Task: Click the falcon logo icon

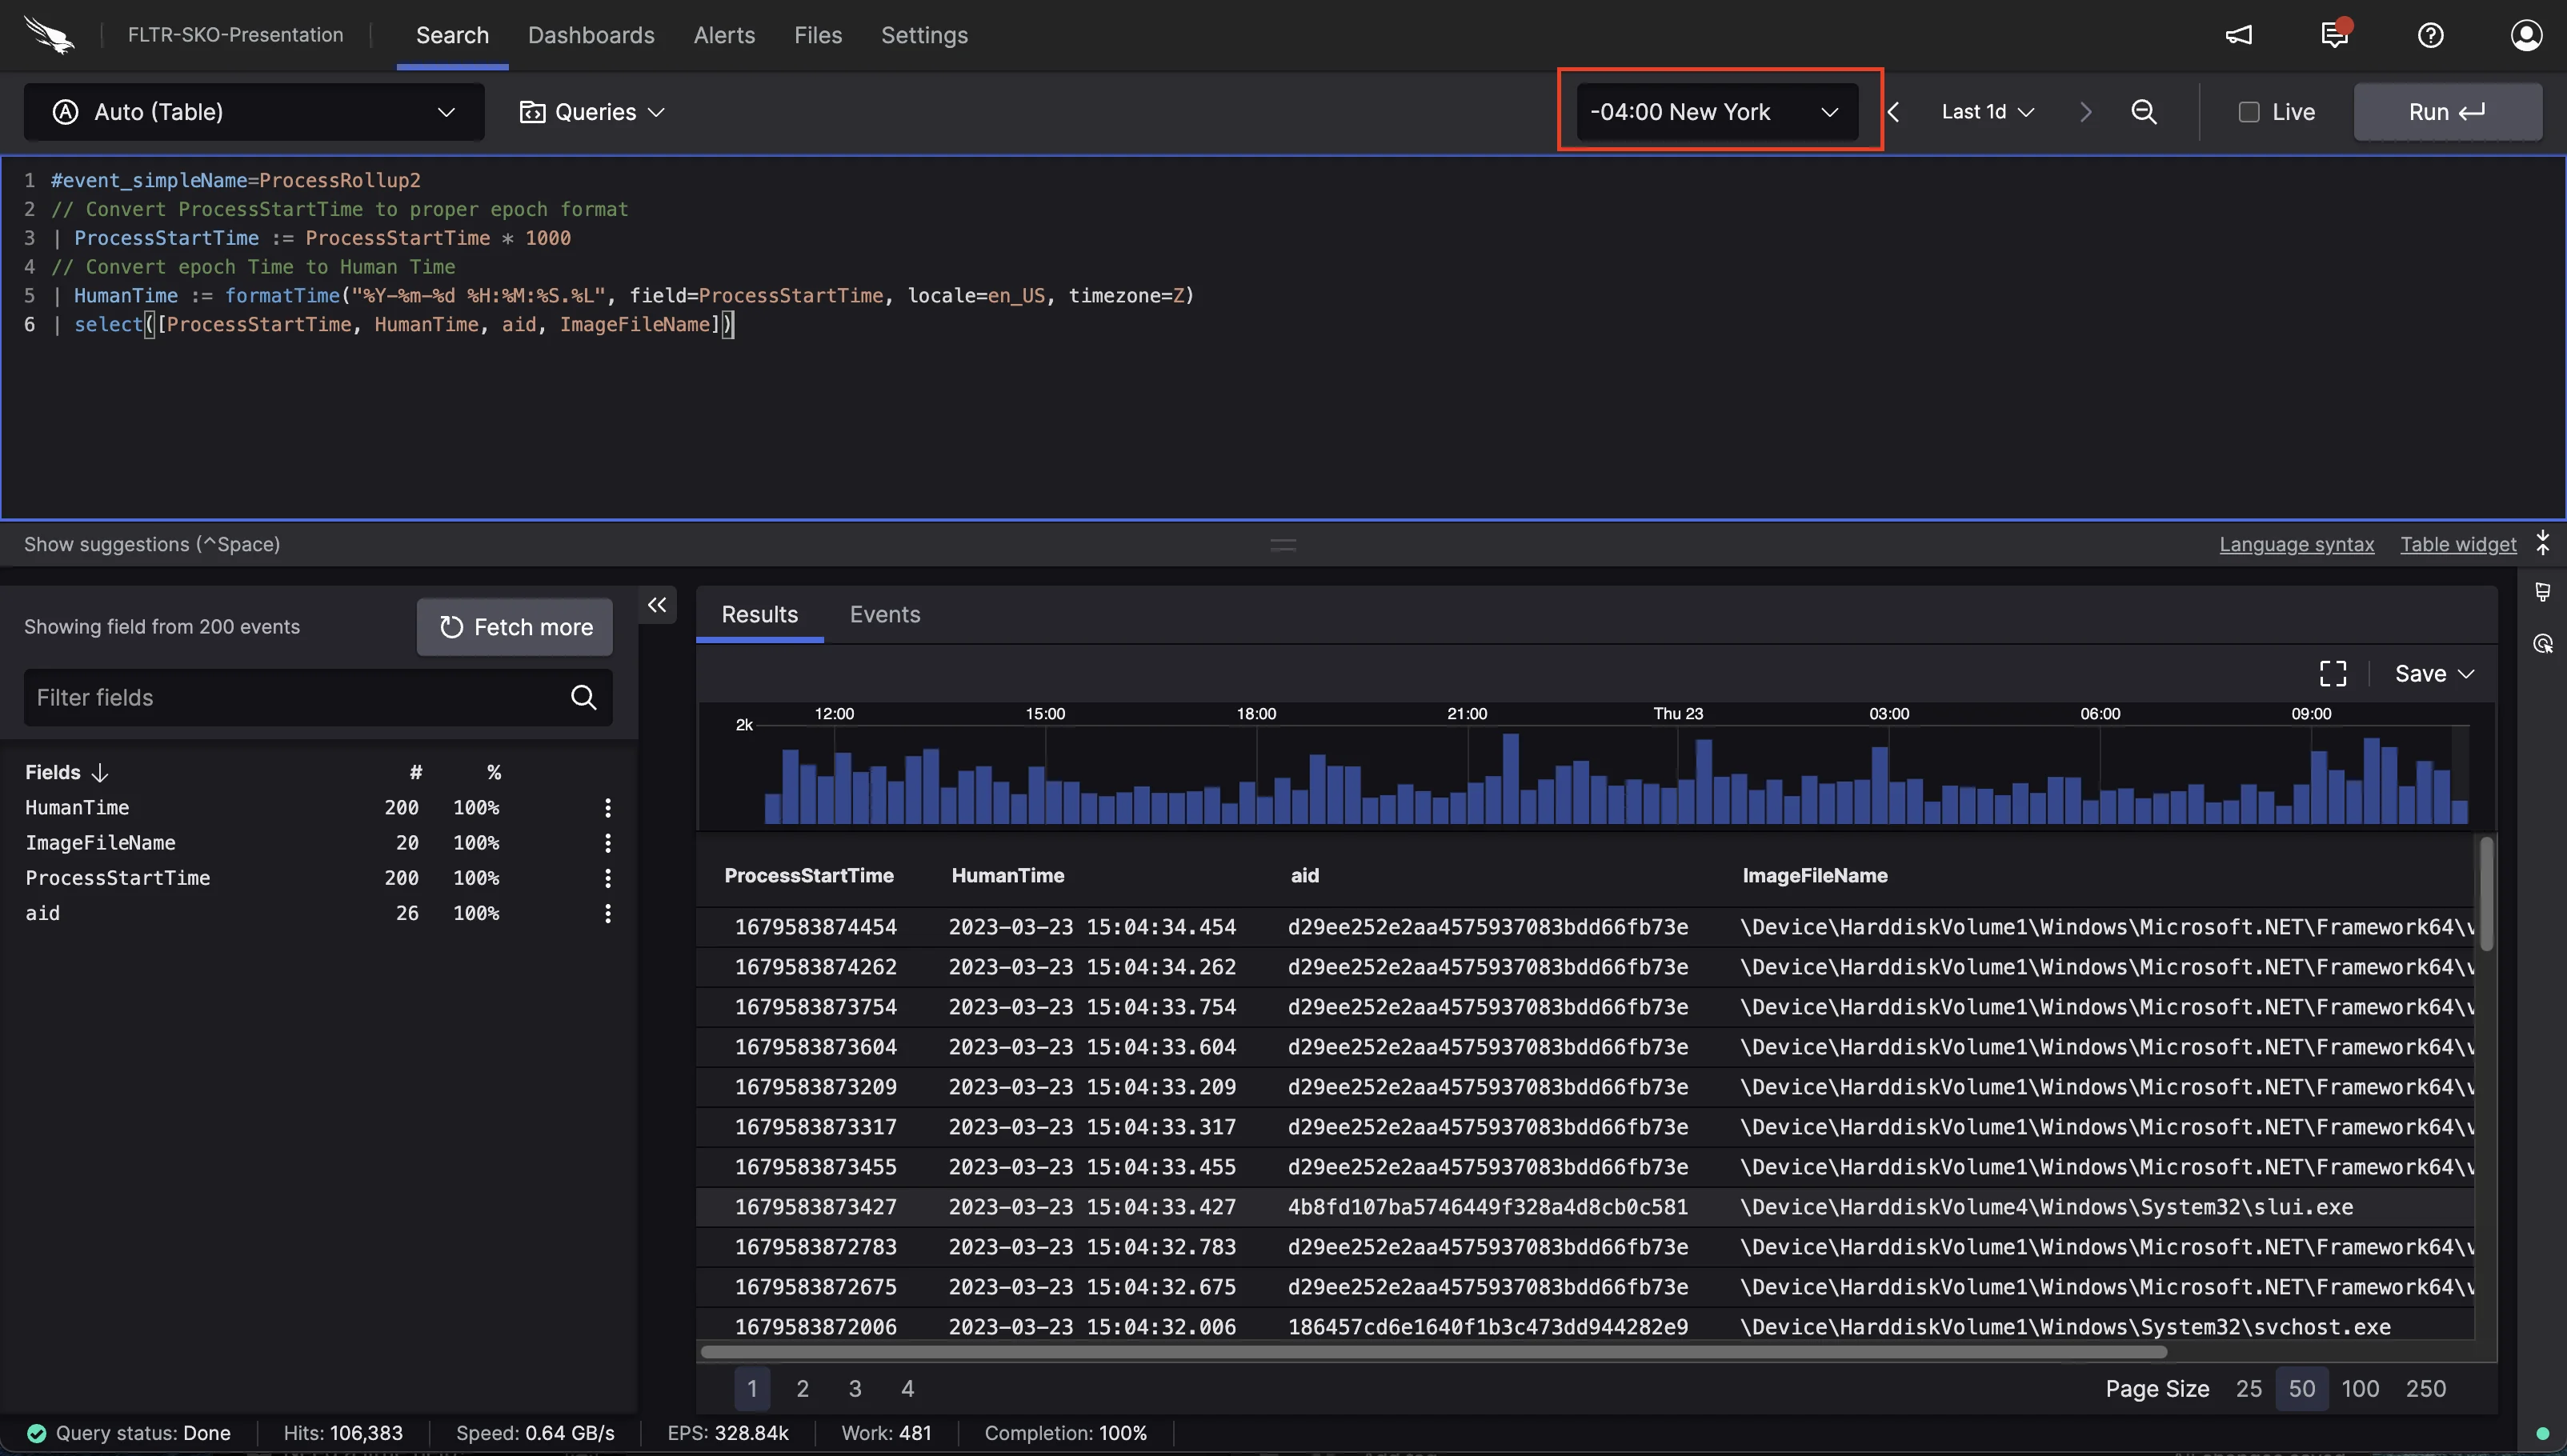Action: tap(49, 35)
